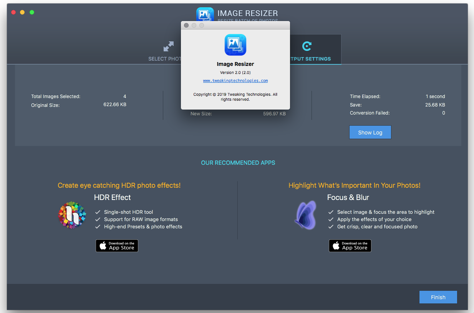The width and height of the screenshot is (474, 313).
Task: Click the Focus & Blur app title
Action: tap(348, 198)
